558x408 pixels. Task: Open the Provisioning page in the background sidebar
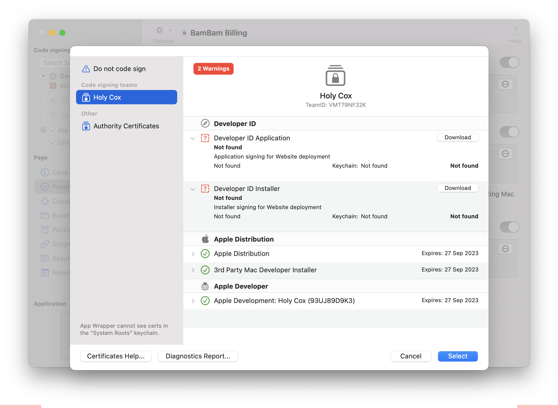pos(53,187)
